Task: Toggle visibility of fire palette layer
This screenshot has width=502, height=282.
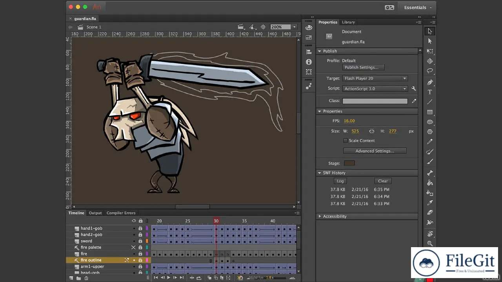Action: pyautogui.click(x=133, y=248)
